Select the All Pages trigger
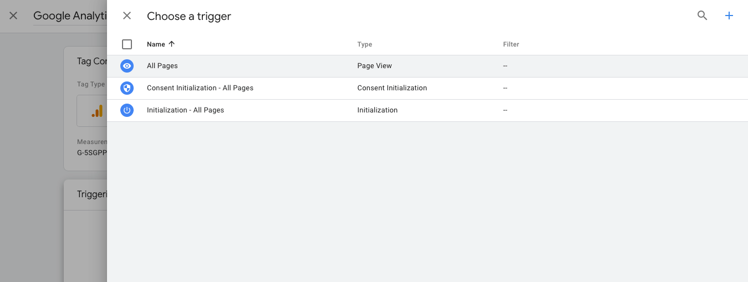Image resolution: width=748 pixels, height=282 pixels. (x=428, y=66)
